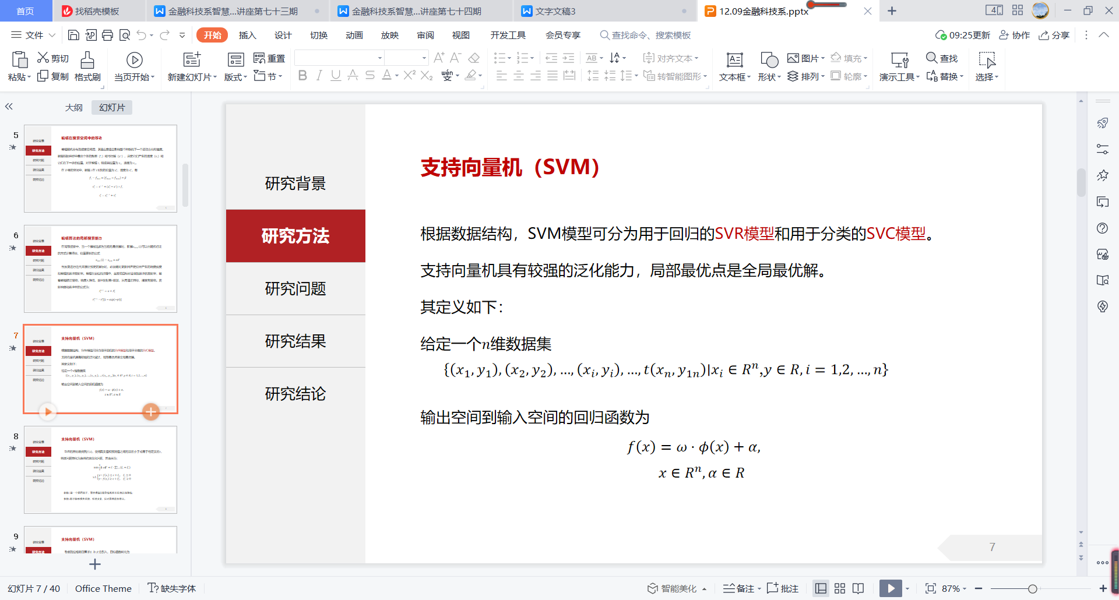Start slideshow from current slide icon

(x=134, y=60)
